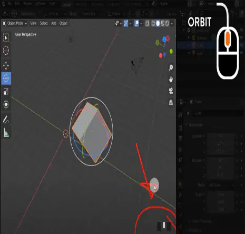The width and height of the screenshot is (245, 234).
Task: Toggle camera view with camera icon
Action: pos(171,91)
